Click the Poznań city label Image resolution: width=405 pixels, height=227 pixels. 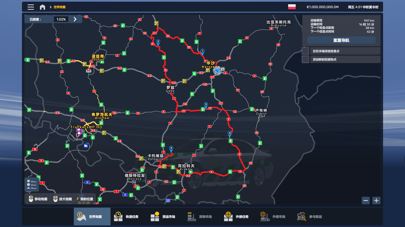[x=98, y=57]
